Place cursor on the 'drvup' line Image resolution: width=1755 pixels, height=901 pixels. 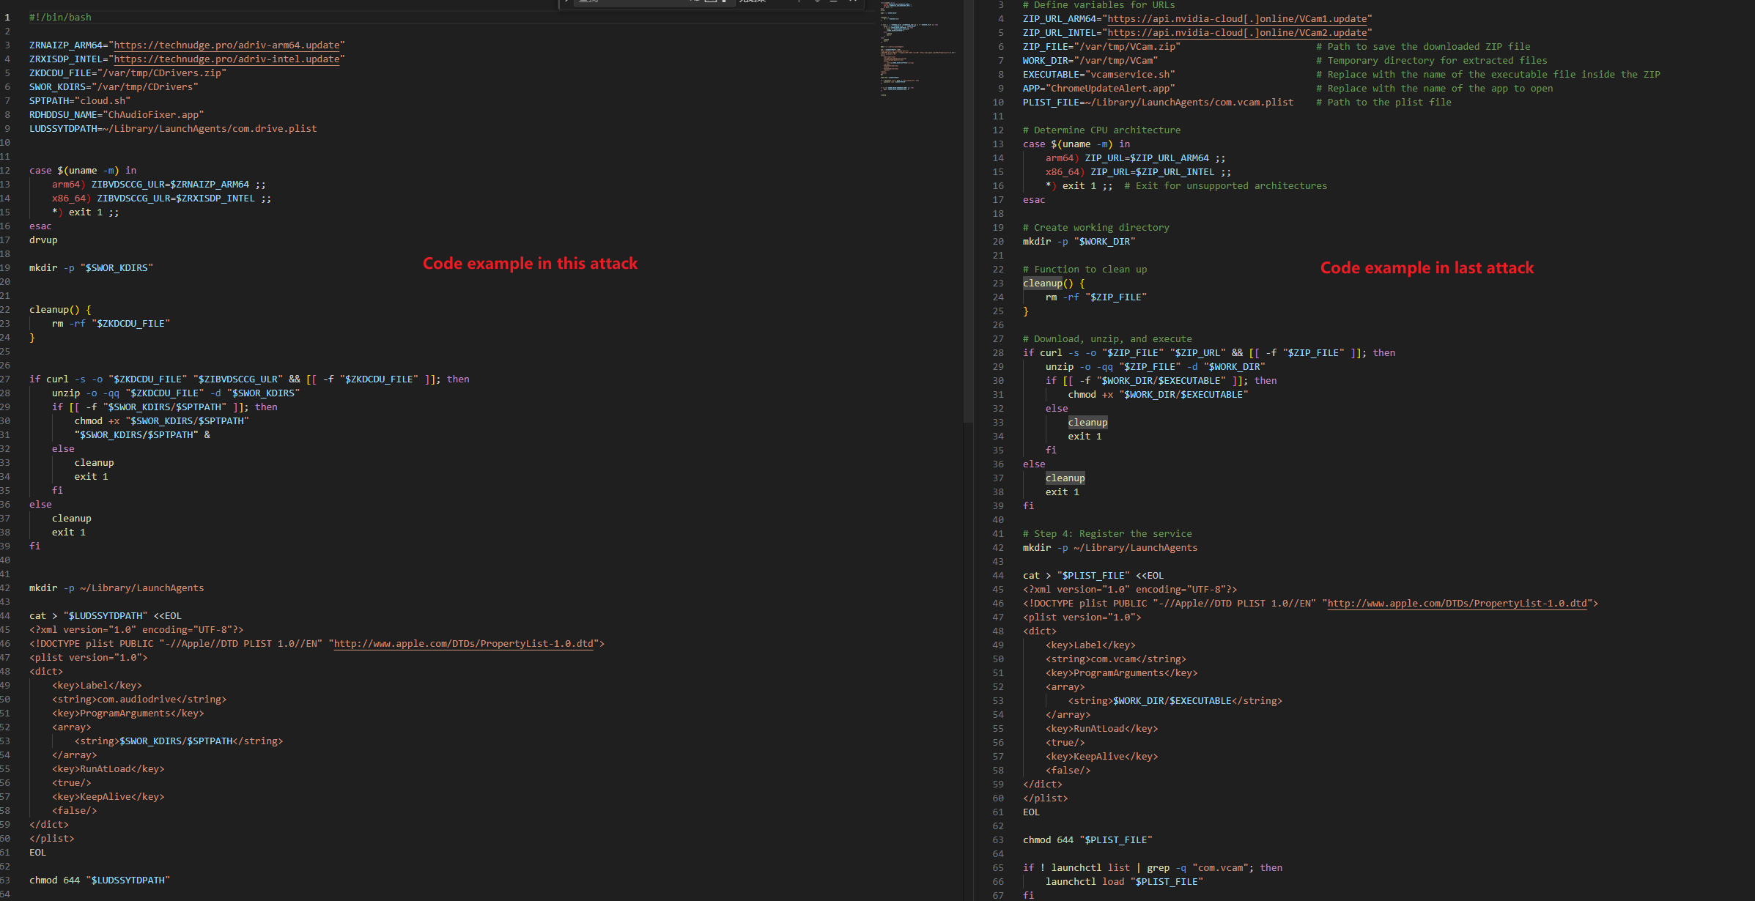pos(43,240)
